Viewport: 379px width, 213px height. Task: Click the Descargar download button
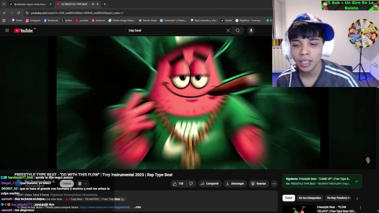coord(235,184)
